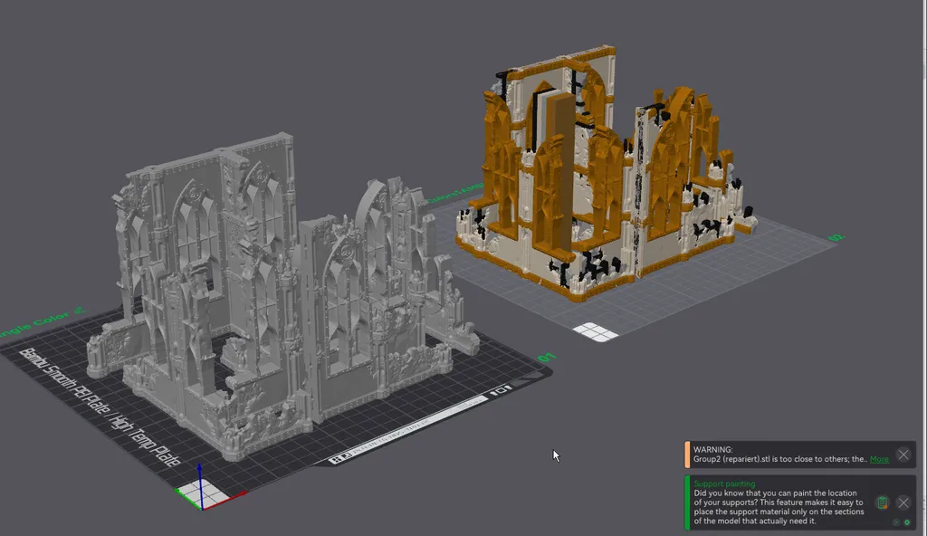Click the green stripe on Support painting tip
Screen dimensions: 927x536
[x=687, y=502]
